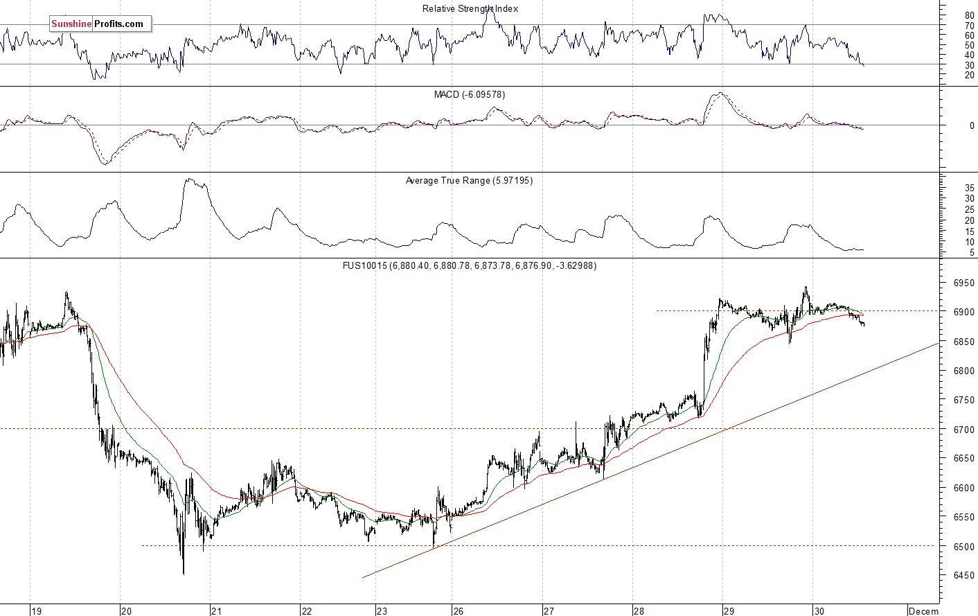Click RSI axis value 70
The height and width of the screenshot is (616, 978).
969,26
